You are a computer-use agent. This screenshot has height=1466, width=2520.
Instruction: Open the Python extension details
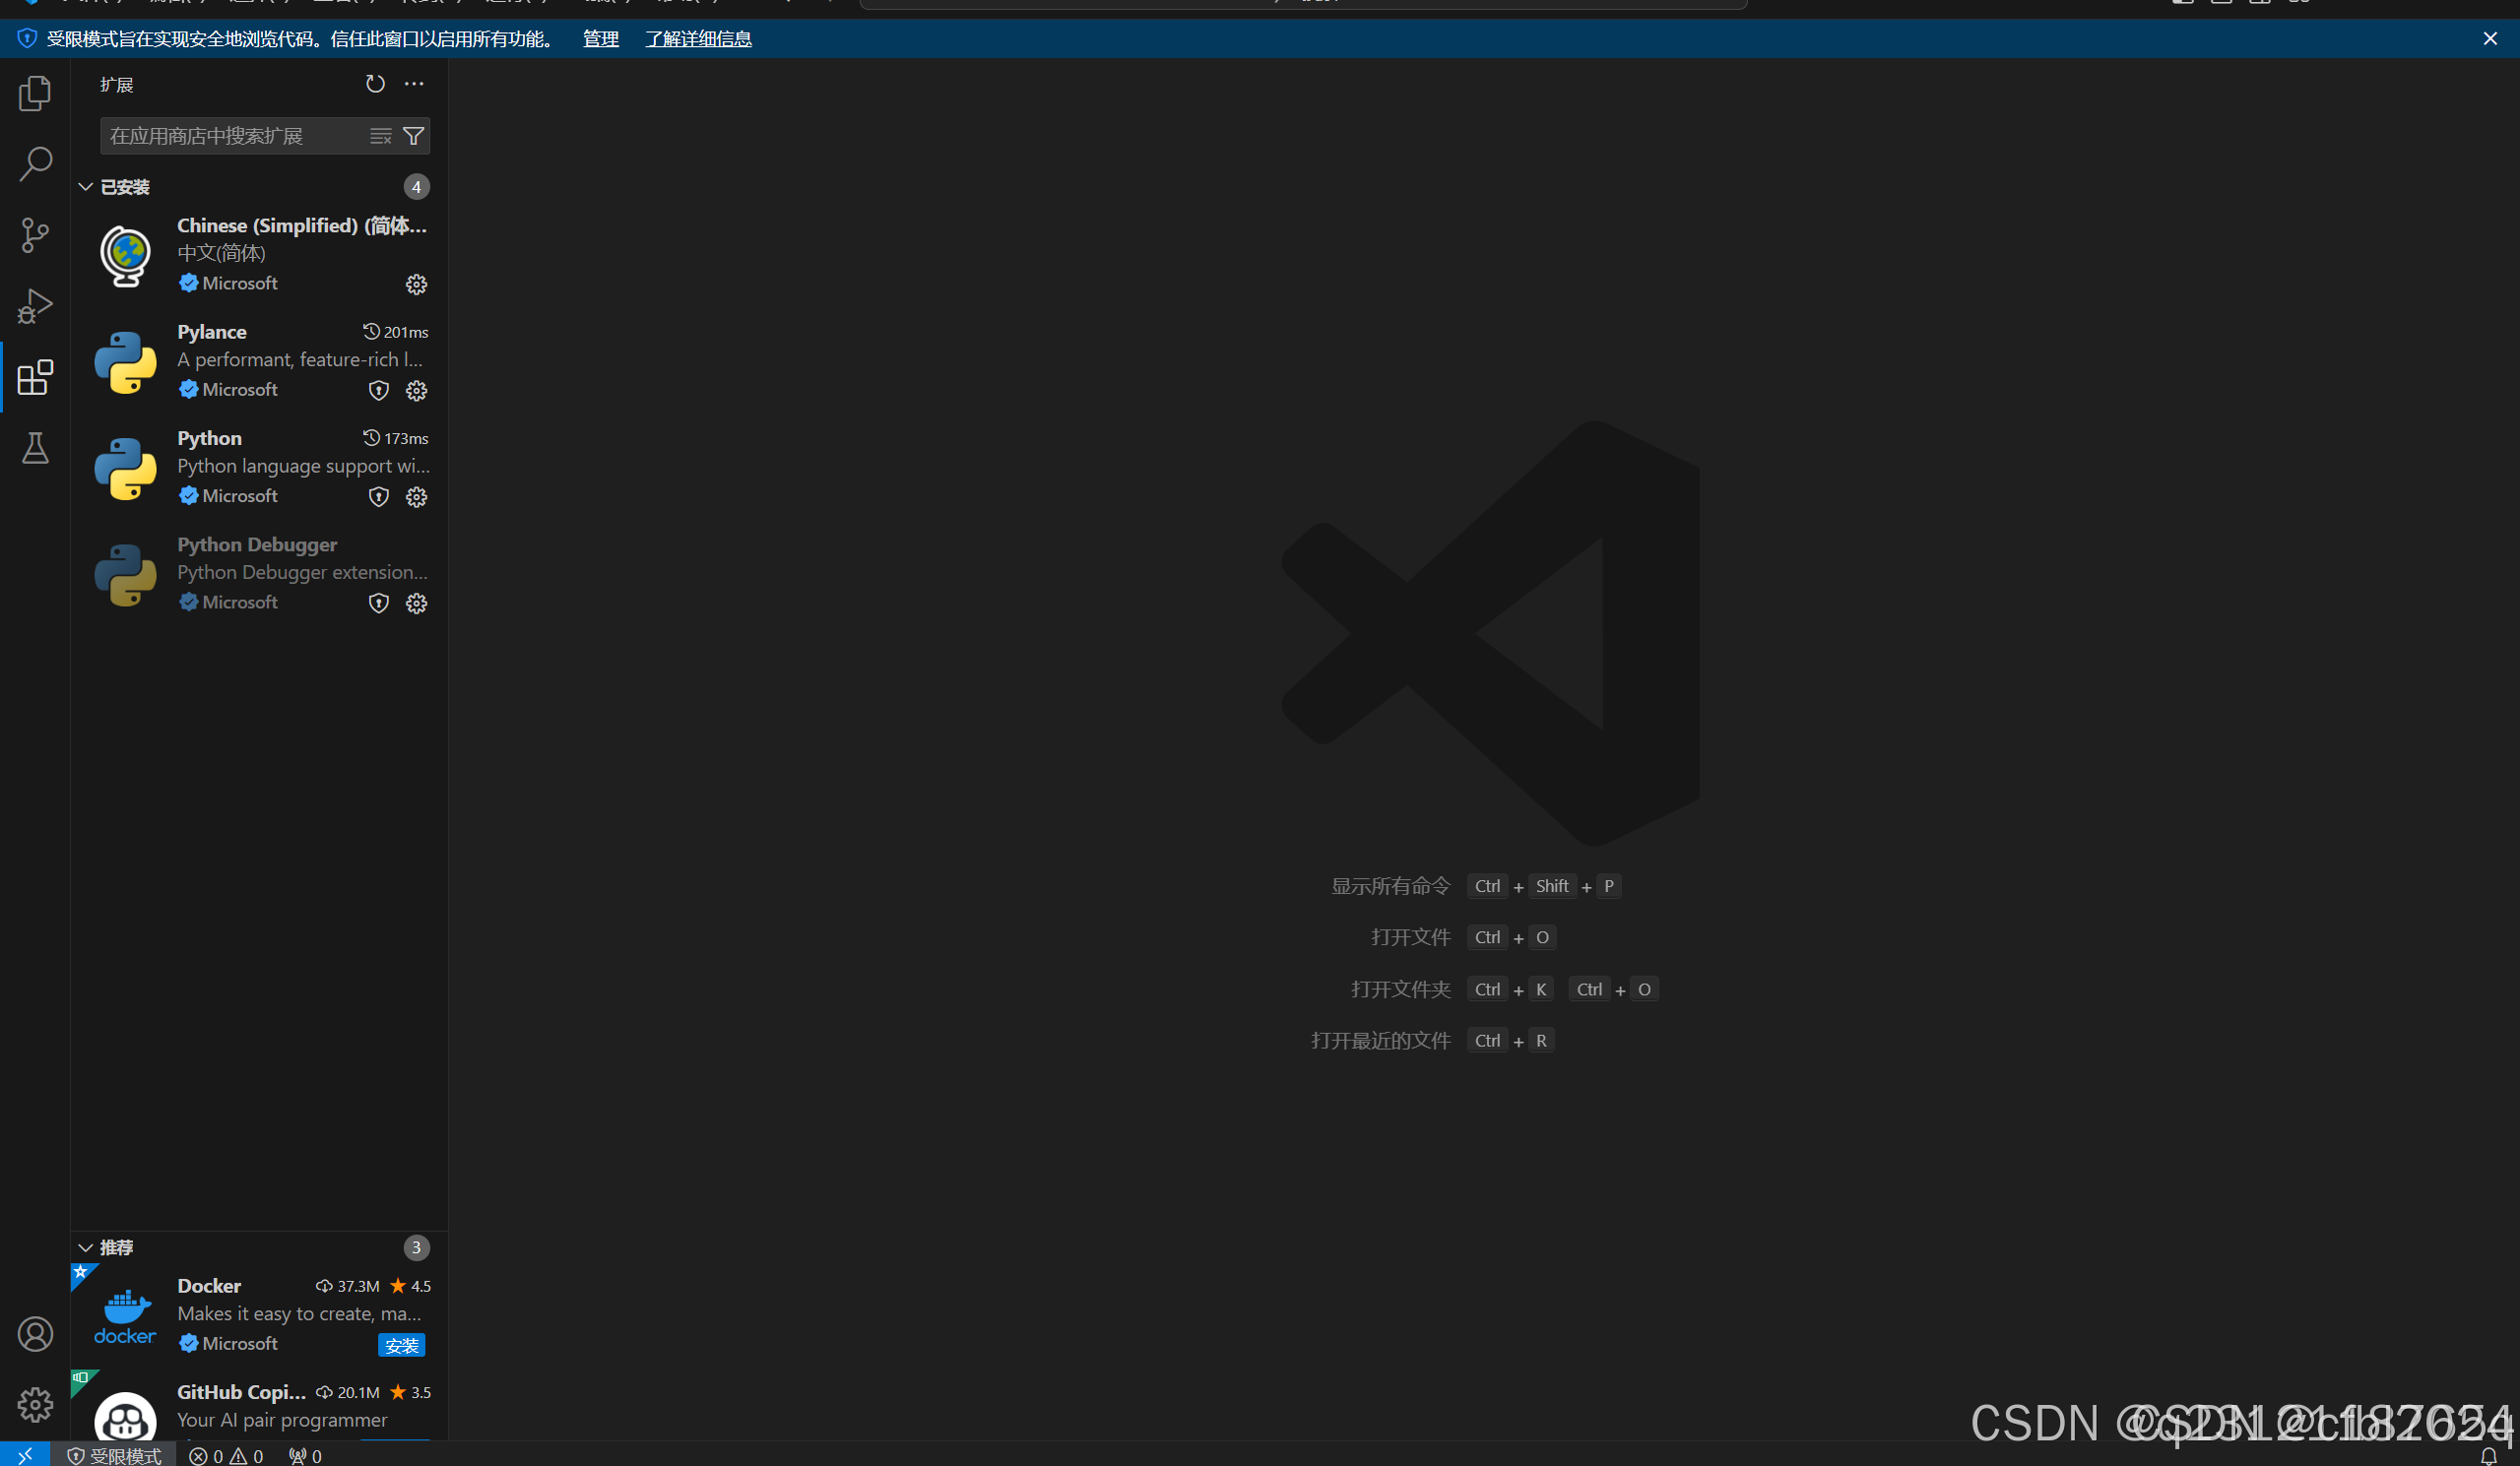click(260, 466)
